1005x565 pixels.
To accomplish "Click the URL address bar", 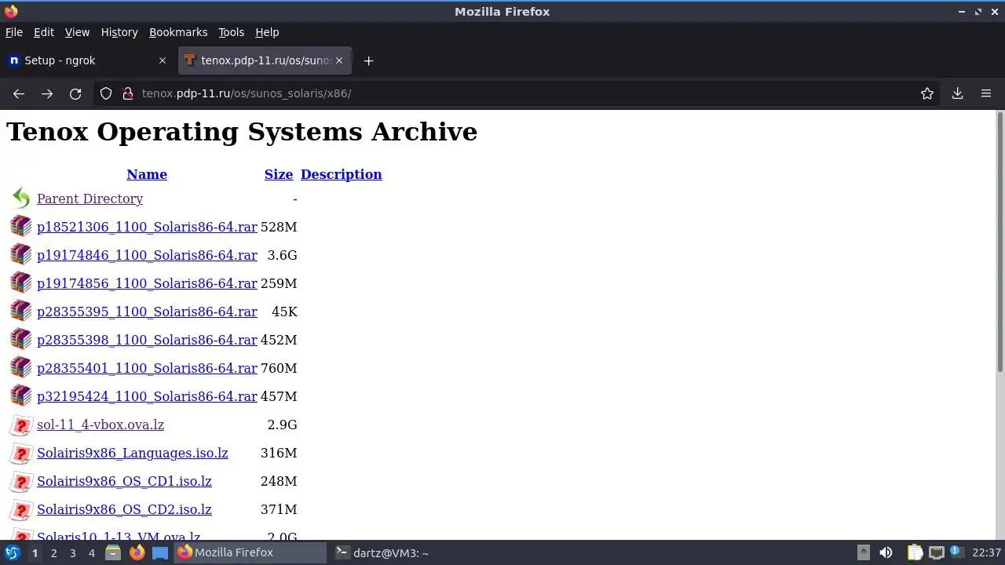I will point(518,93).
